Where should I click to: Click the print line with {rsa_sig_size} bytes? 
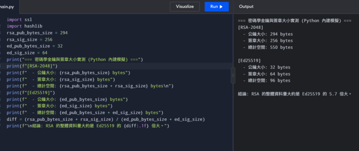[x=61, y=80]
